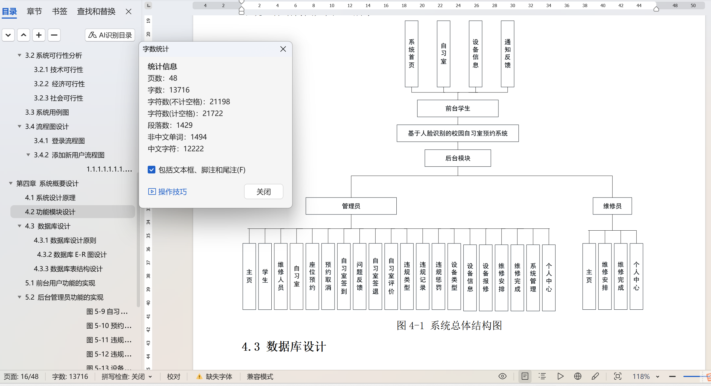Click the 关闭 button in word count dialog
This screenshot has width=711, height=386.
point(263,191)
